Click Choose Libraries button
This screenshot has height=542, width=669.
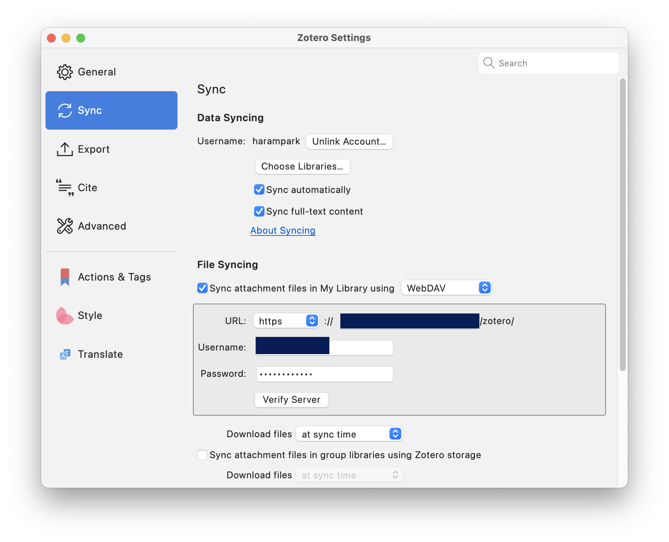coord(302,166)
